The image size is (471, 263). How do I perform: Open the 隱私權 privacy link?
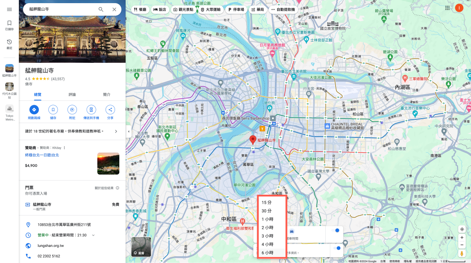click(x=408, y=261)
